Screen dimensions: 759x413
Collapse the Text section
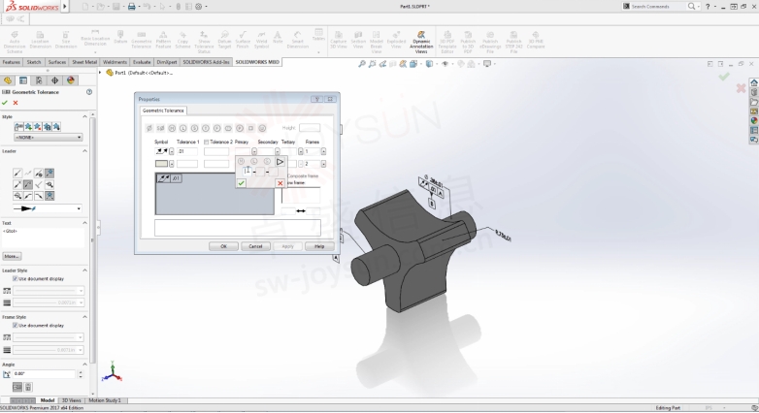tap(84, 223)
